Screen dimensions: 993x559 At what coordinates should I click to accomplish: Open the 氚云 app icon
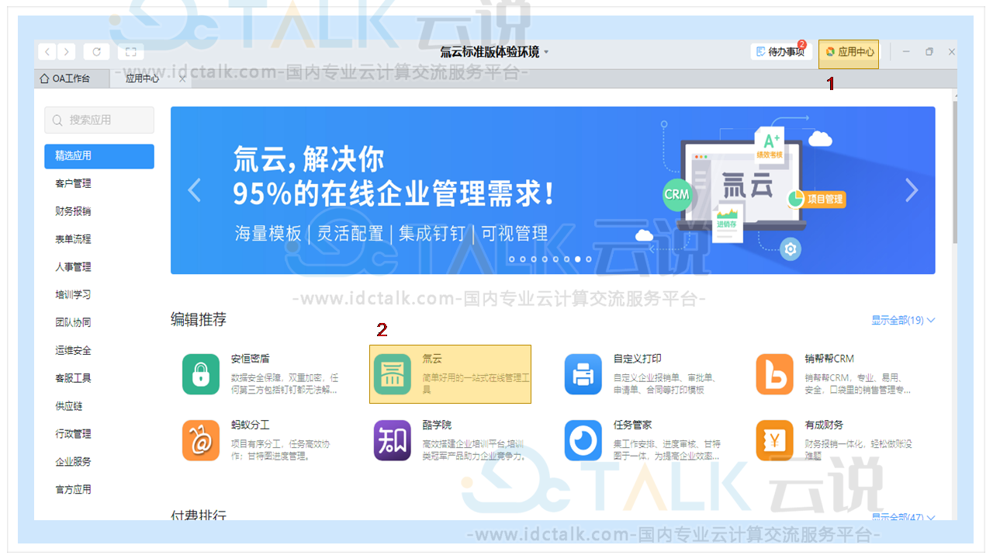(x=393, y=374)
